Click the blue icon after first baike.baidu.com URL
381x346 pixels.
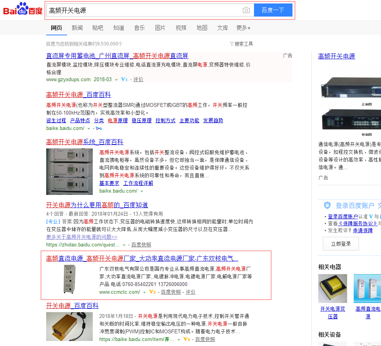point(99,128)
